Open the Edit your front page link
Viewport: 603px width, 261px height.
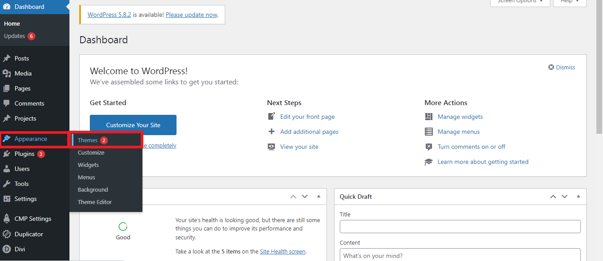tap(307, 117)
